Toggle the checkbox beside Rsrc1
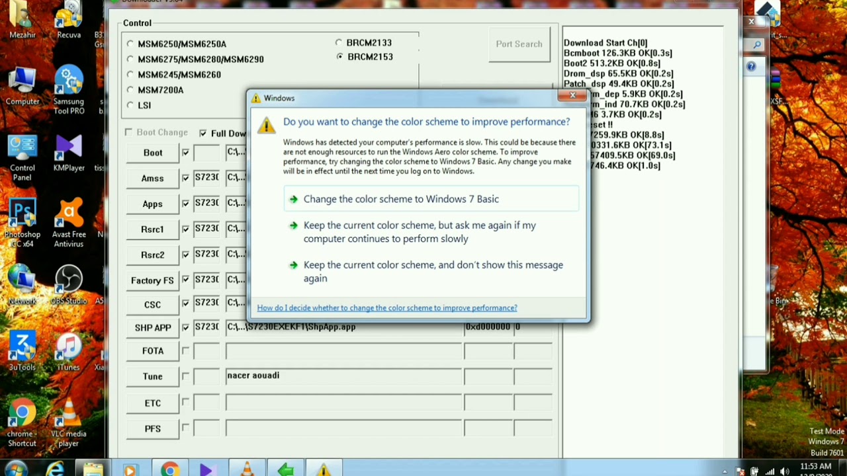 (185, 229)
